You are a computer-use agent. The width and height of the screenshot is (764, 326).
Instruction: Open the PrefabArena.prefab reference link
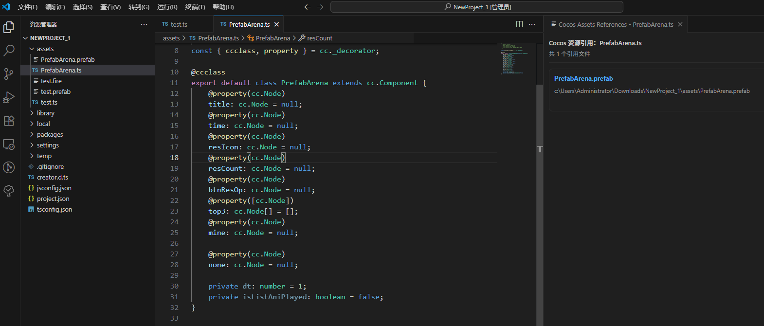[x=583, y=78]
